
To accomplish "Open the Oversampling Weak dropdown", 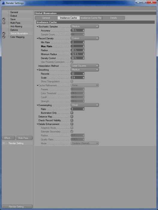I will [x=85, y=105].
